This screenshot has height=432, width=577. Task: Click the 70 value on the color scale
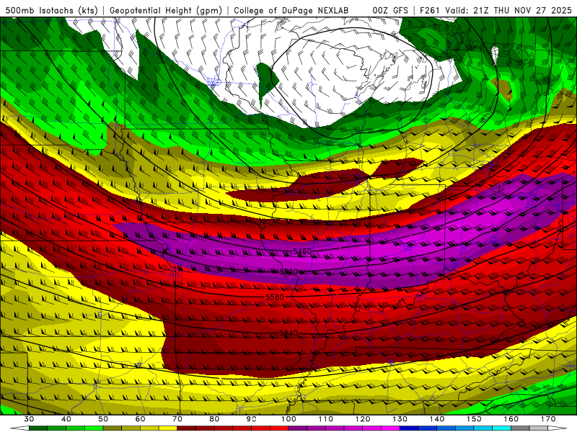[x=177, y=419]
